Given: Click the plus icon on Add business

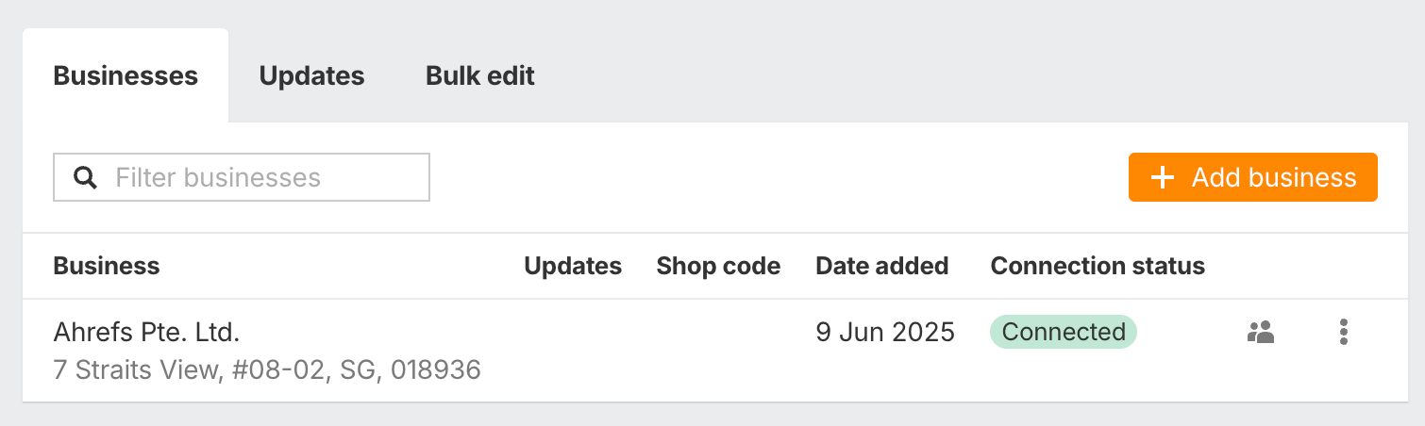Looking at the screenshot, I should [x=1164, y=177].
